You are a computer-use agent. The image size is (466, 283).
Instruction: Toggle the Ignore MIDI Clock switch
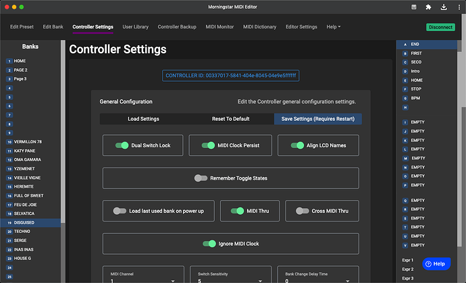pyautogui.click(x=210, y=244)
